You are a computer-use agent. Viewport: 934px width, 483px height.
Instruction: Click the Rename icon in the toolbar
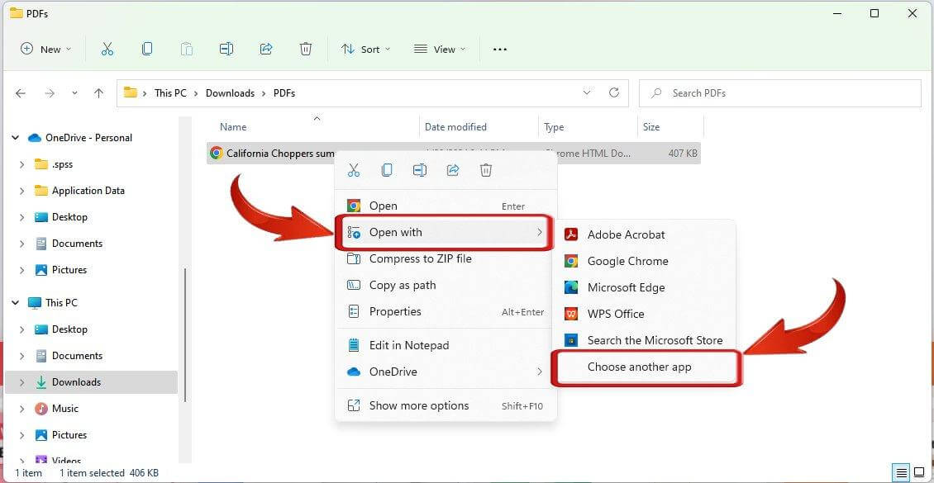pyautogui.click(x=226, y=49)
